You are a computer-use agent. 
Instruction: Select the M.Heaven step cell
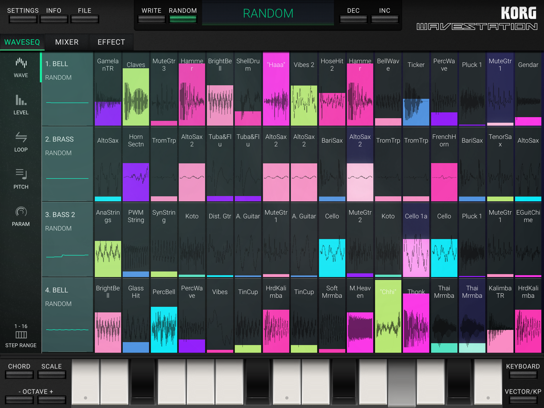pos(360,315)
